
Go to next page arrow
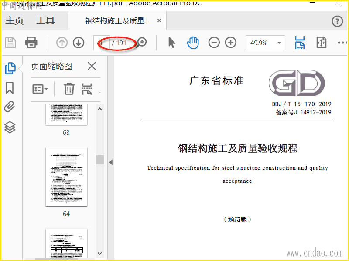[79, 43]
